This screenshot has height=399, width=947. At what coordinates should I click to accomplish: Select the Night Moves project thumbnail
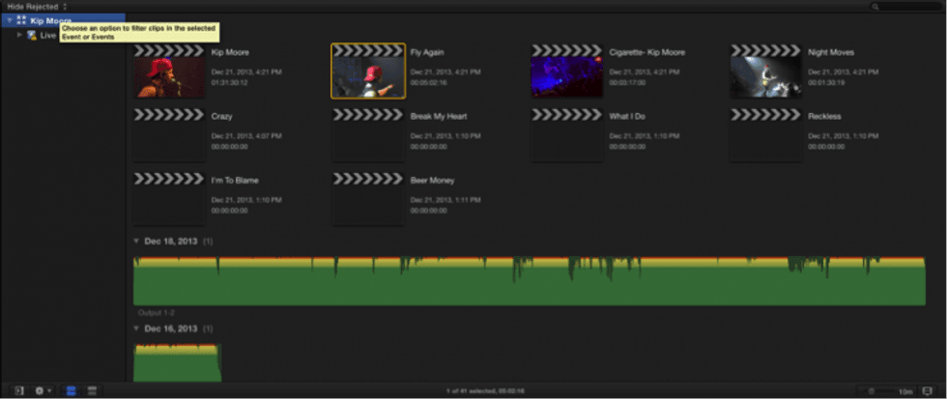[x=765, y=71]
